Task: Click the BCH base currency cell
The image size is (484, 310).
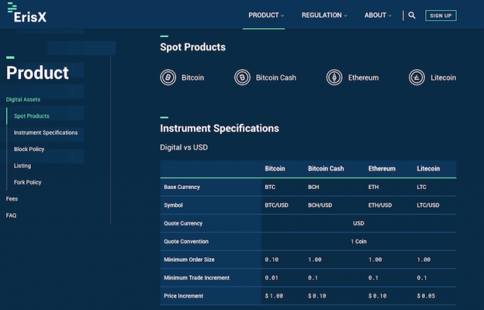Action: coord(313,187)
